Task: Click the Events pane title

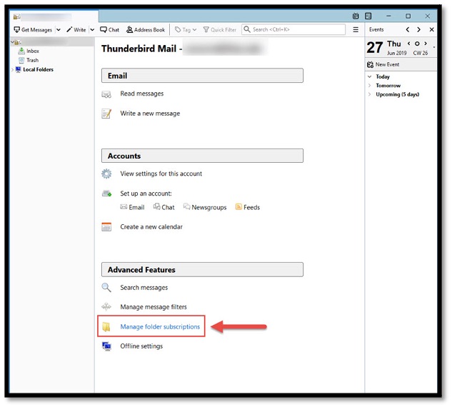Action: pos(376,29)
